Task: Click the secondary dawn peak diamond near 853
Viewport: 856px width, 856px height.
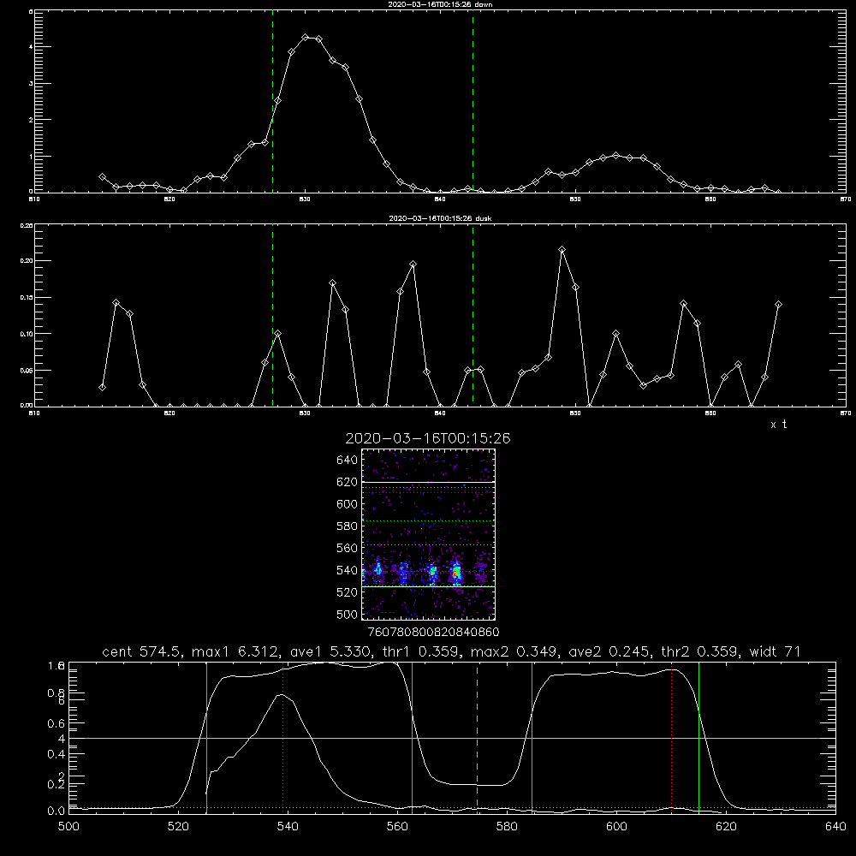Action: point(615,156)
